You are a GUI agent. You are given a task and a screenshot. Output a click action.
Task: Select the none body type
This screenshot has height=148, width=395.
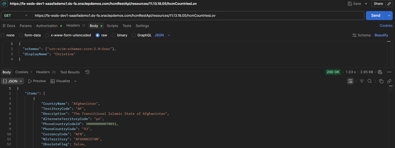(8, 35)
